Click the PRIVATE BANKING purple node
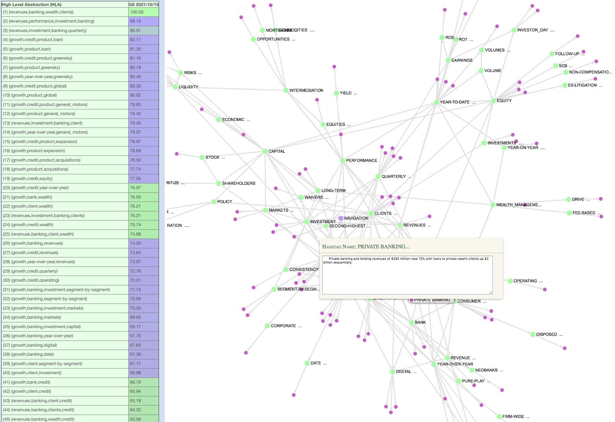The image size is (615, 422). [x=411, y=300]
